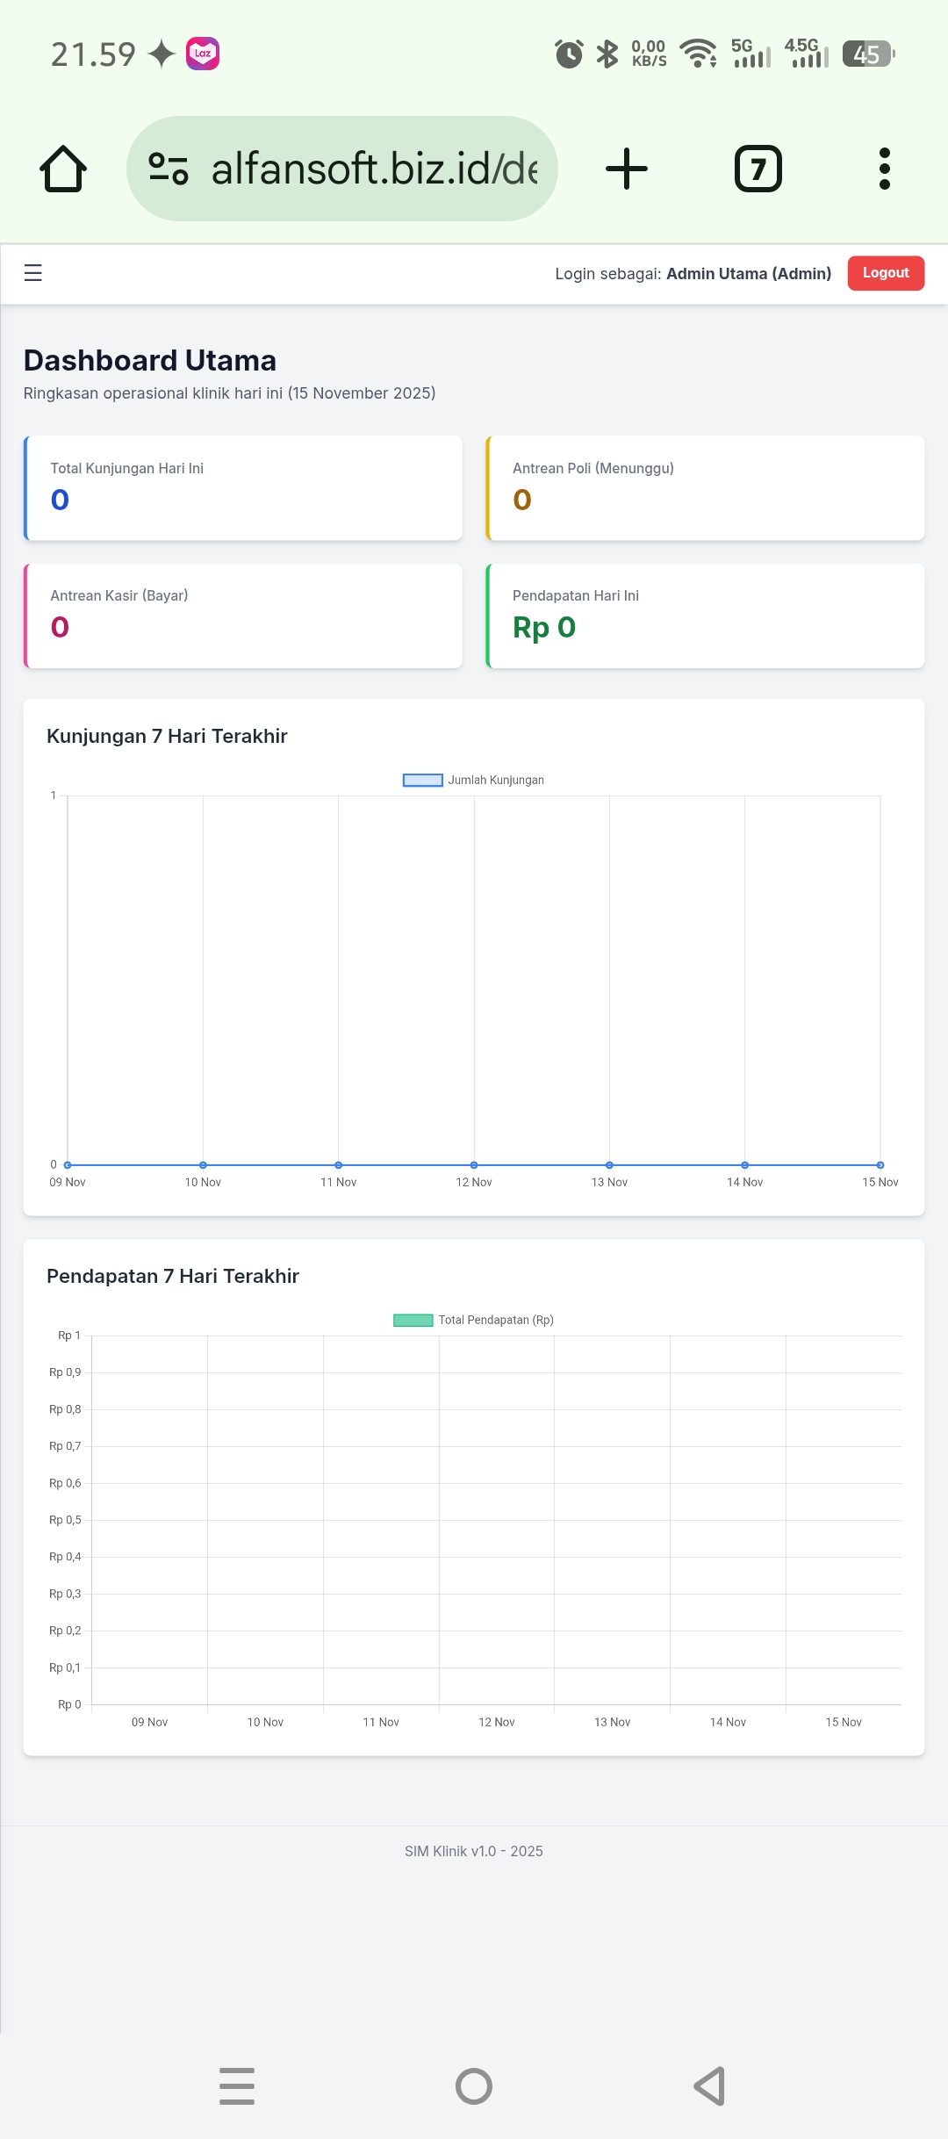Open a new browser tab
The height and width of the screenshot is (2139, 948).
(x=627, y=169)
